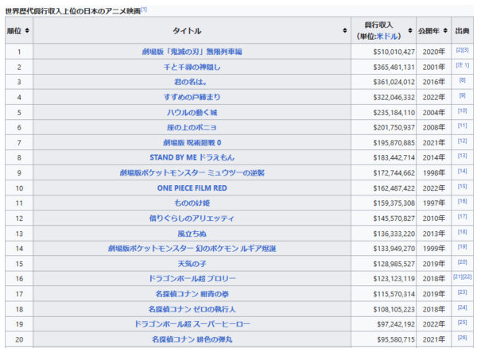The width and height of the screenshot is (477, 348).
Task: Open citation [25] for スーパーヒーロー
Action: (x=462, y=322)
